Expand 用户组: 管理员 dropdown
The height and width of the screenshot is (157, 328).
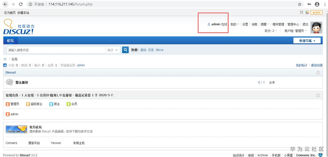296,31
